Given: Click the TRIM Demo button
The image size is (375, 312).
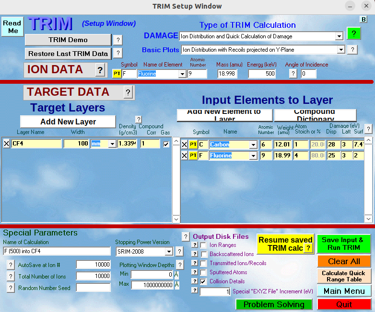Looking at the screenshot, I should 68,40.
